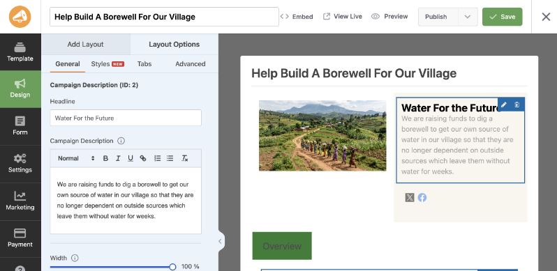
Task: Click the edit pencil on description block
Action: point(504,104)
